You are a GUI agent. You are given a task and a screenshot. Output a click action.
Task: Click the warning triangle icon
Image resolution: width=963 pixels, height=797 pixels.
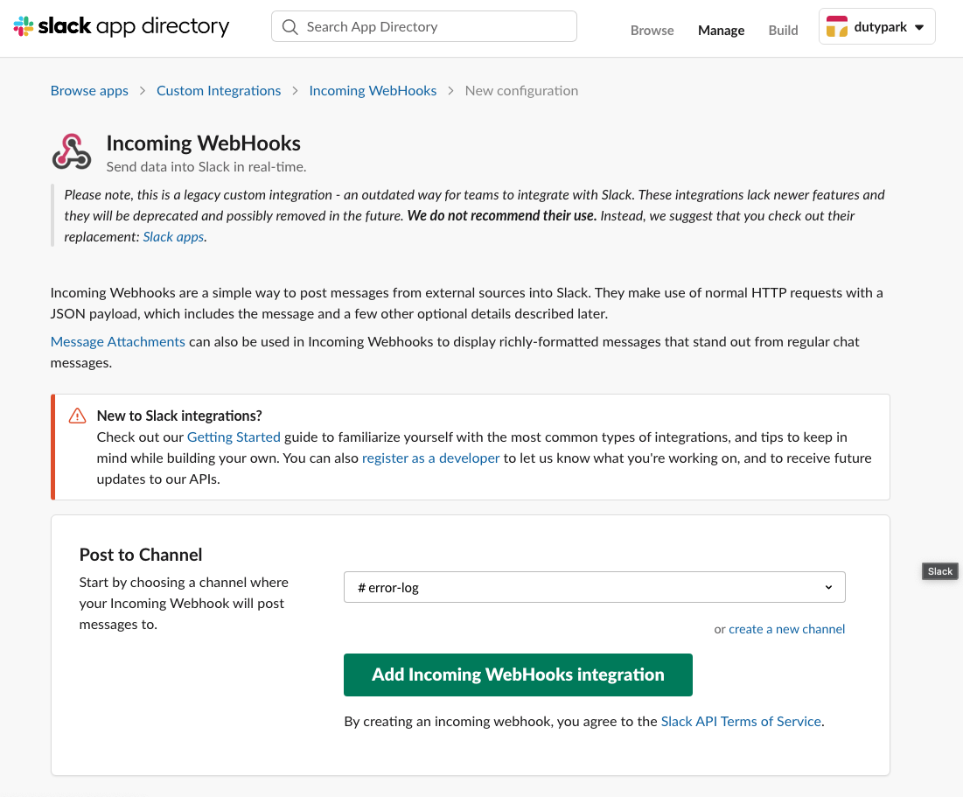click(77, 416)
